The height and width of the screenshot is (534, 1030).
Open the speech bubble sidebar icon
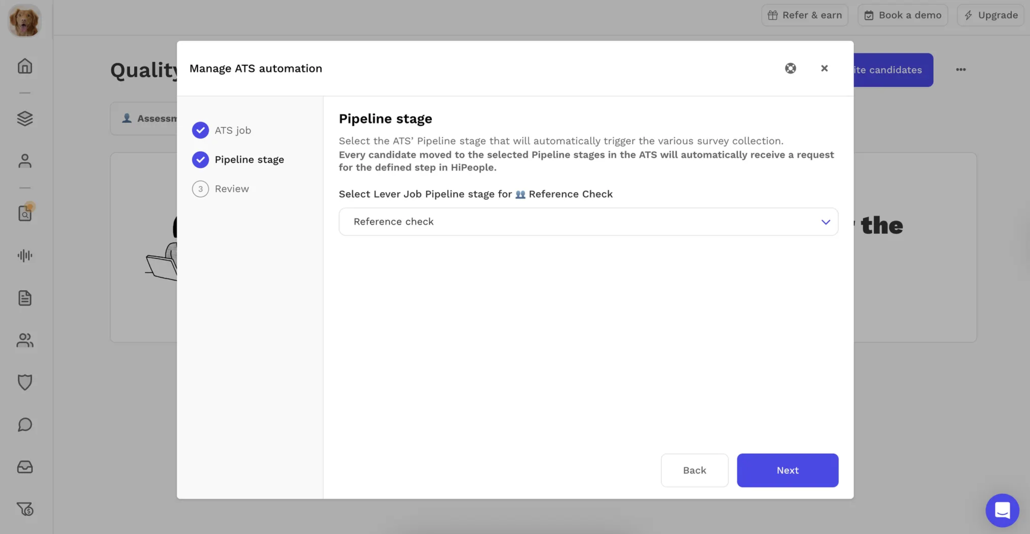pyautogui.click(x=25, y=425)
